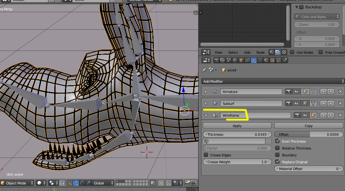Screen dimensions: 345x191
Task: Open the World properties tab
Action: tap(235, 60)
